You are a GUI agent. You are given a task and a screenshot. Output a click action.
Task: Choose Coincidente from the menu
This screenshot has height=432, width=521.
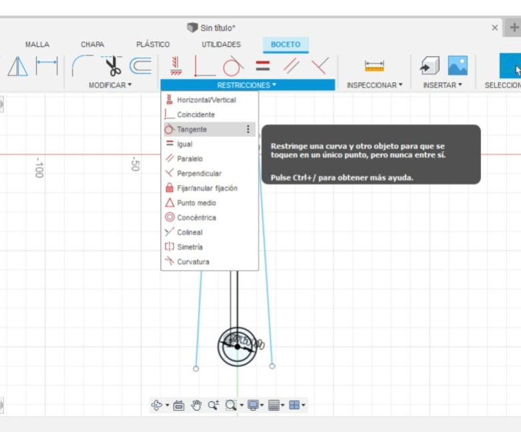210,115
